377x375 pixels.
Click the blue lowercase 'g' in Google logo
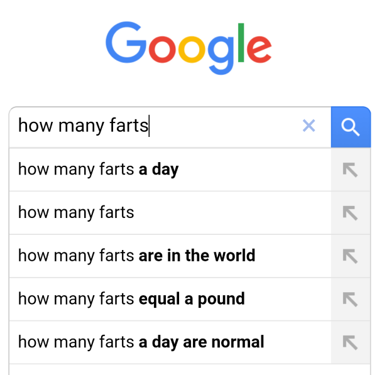click(x=221, y=55)
